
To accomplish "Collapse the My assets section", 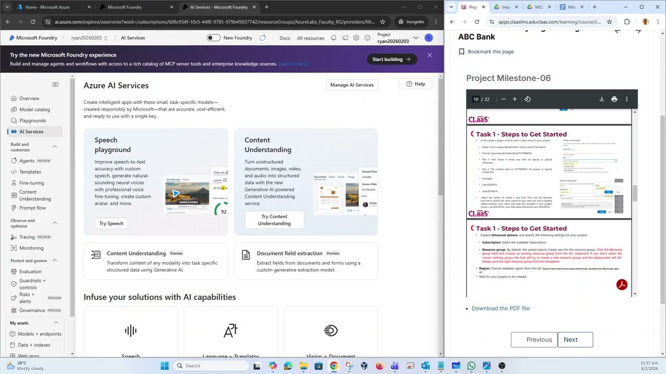I will point(56,323).
